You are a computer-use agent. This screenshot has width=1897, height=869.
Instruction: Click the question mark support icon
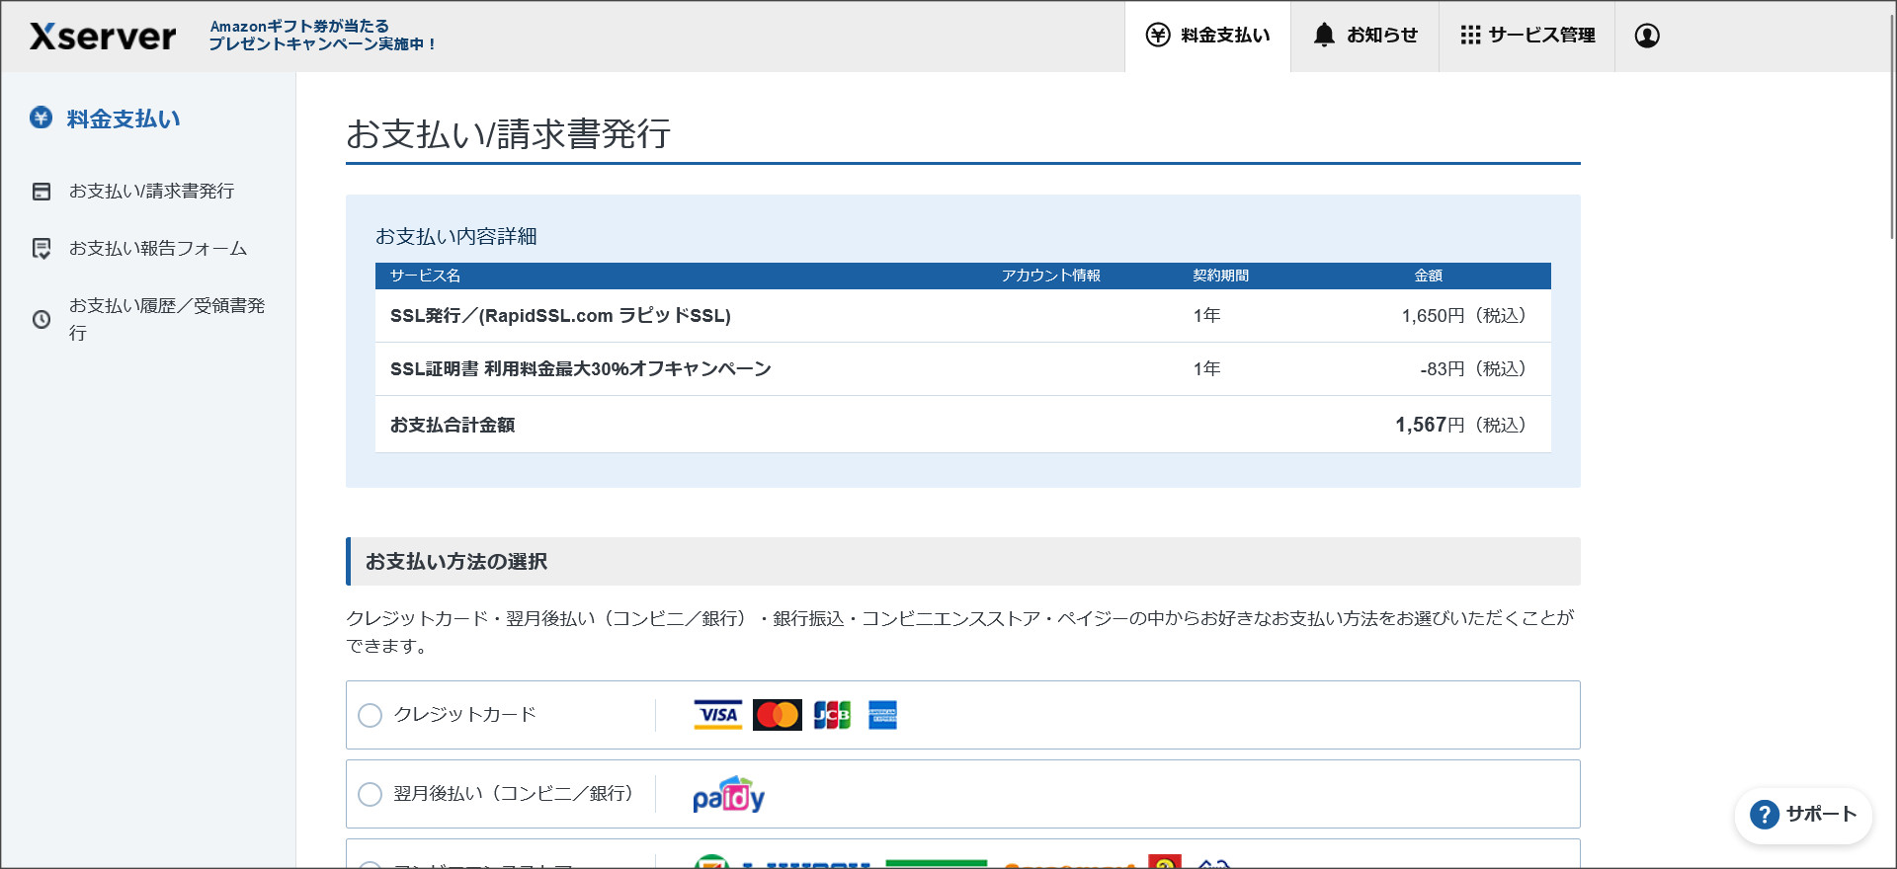click(x=1765, y=815)
